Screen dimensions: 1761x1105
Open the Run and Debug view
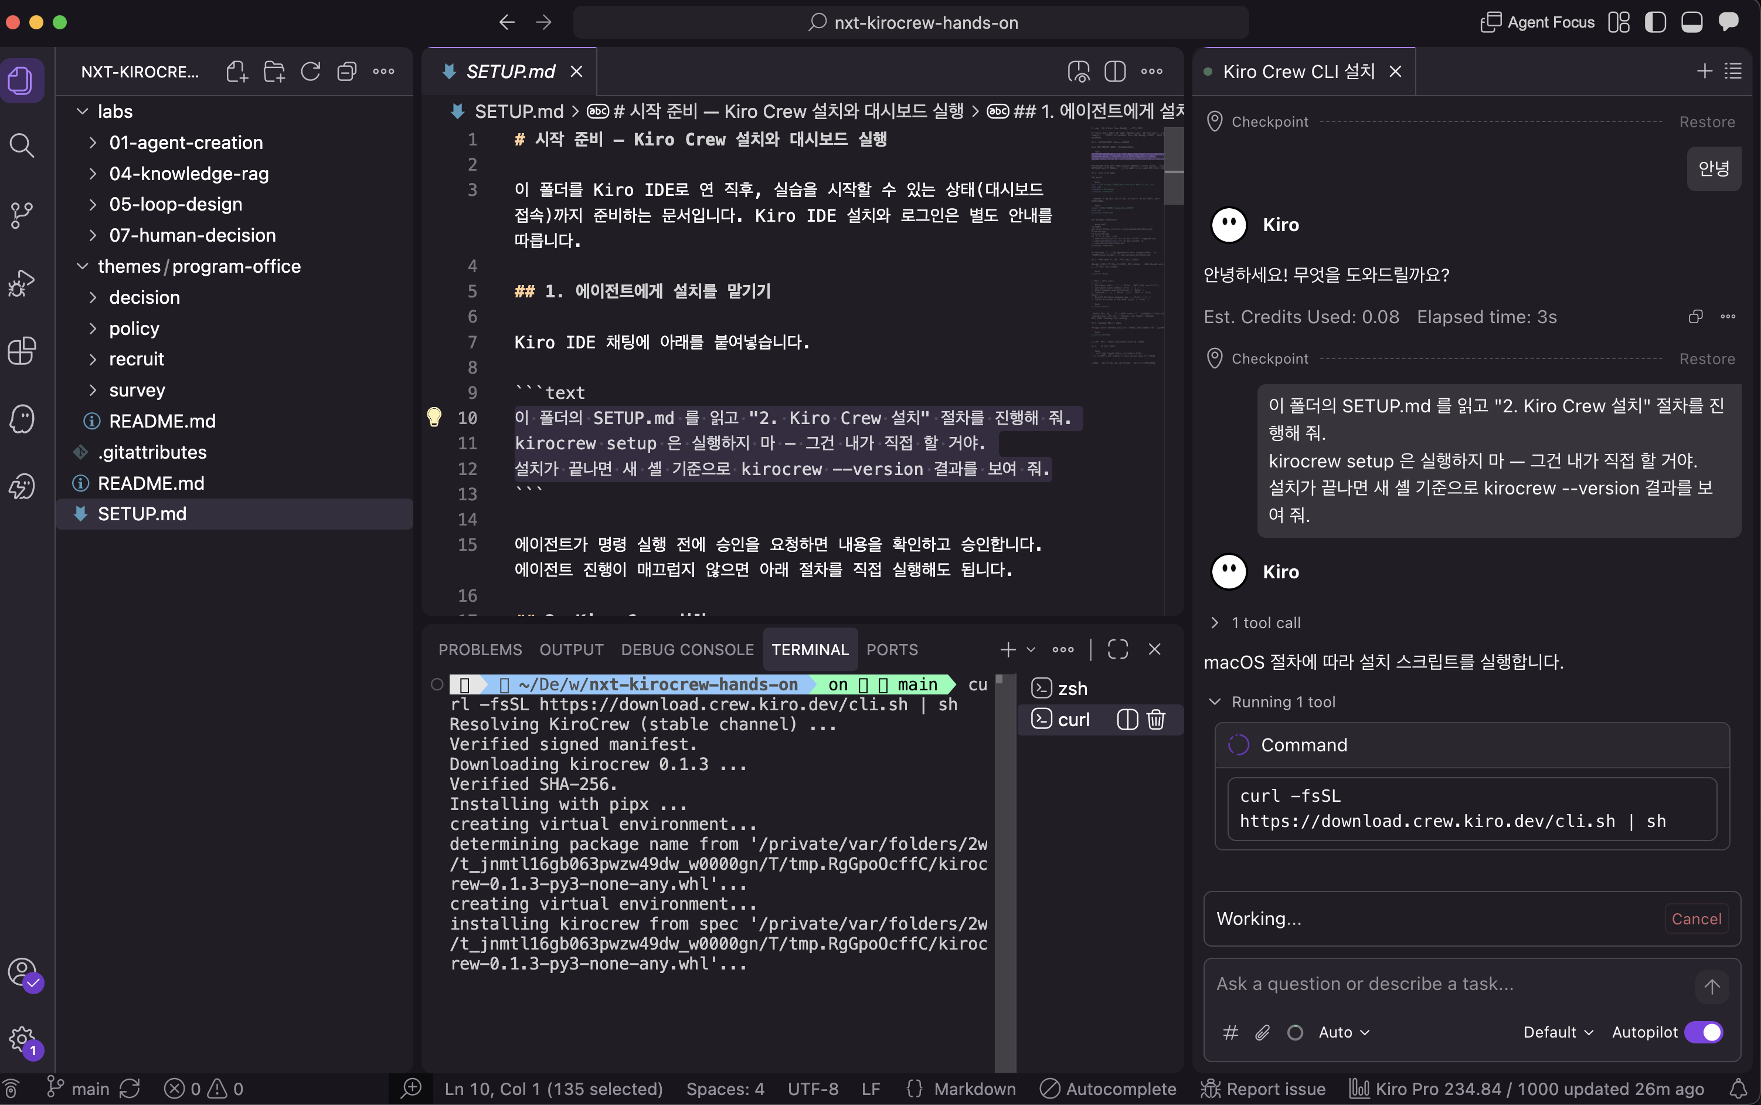pos(22,283)
